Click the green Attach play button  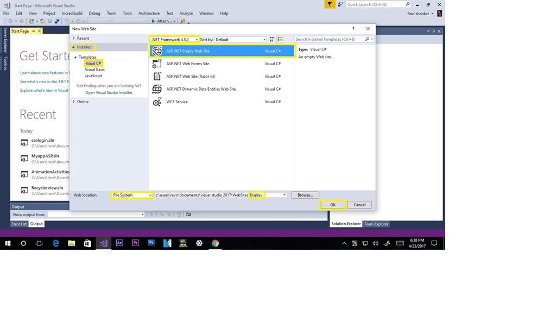153,21
